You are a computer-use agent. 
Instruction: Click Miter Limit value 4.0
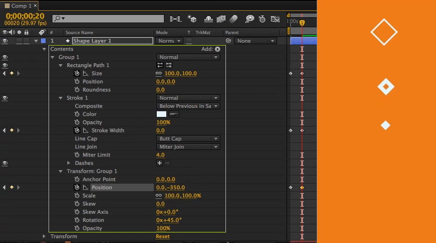160,155
